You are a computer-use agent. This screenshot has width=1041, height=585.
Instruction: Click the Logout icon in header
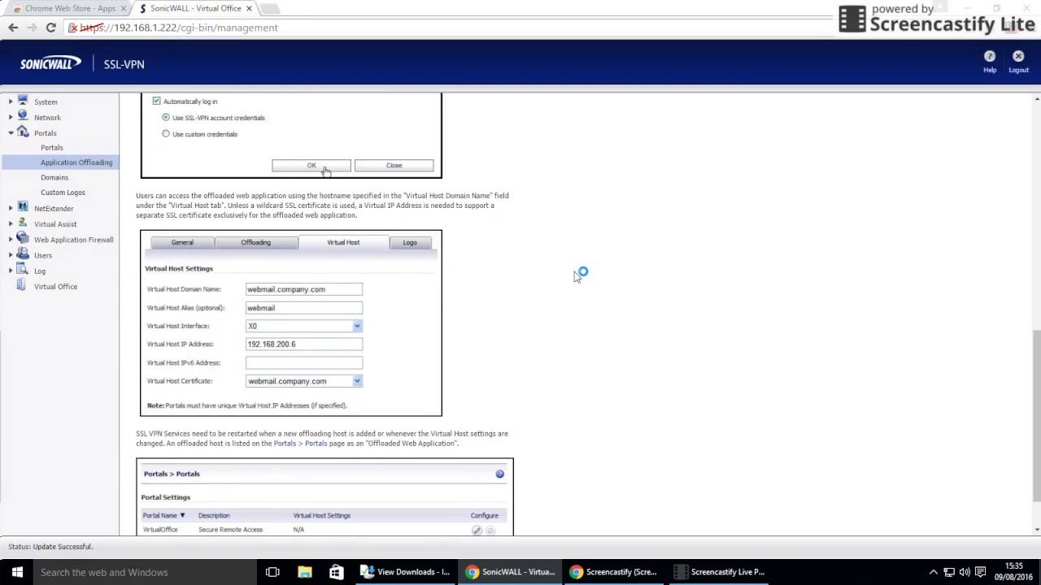pyautogui.click(x=1018, y=56)
